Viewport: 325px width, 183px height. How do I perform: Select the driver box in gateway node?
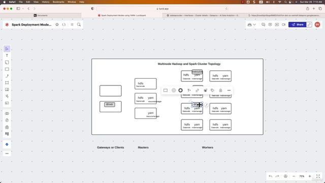pyautogui.click(x=110, y=104)
